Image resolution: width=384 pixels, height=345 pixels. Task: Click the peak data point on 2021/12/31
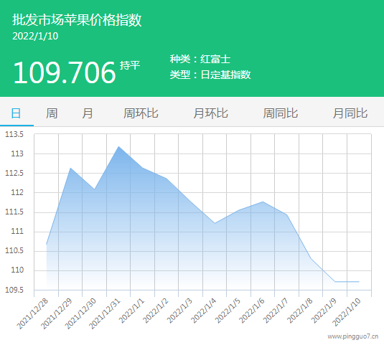coord(118,146)
